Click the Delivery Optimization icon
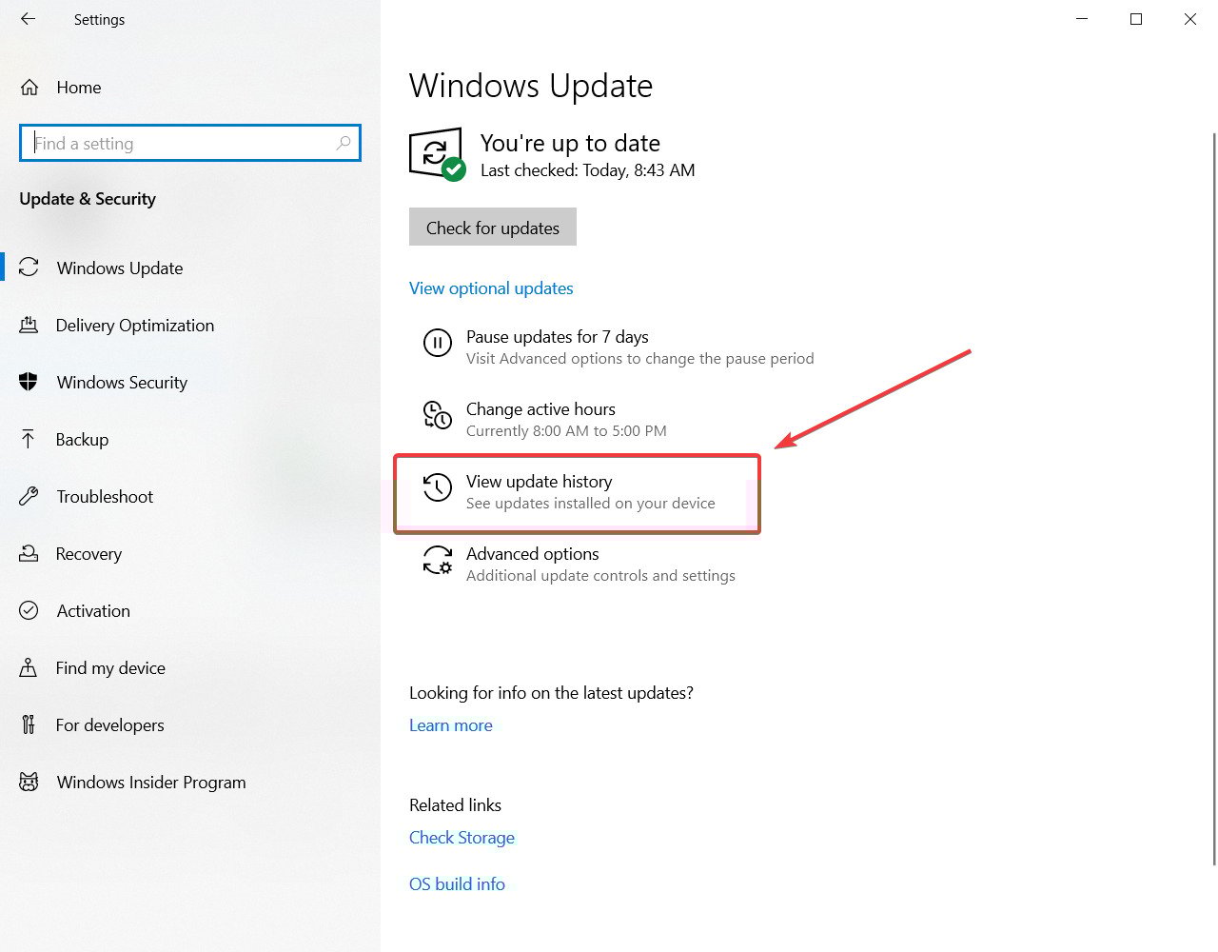Screen dimensions: 1218x952 [x=29, y=325]
